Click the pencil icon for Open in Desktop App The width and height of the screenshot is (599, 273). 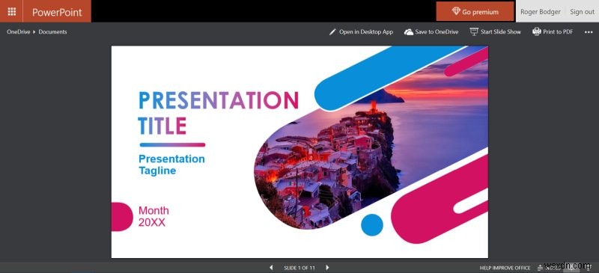pyautogui.click(x=332, y=32)
